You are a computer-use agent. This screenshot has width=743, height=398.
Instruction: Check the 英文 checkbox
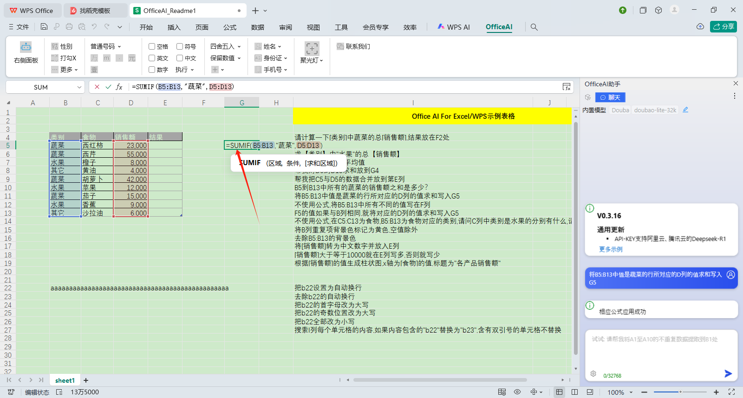pyautogui.click(x=152, y=58)
